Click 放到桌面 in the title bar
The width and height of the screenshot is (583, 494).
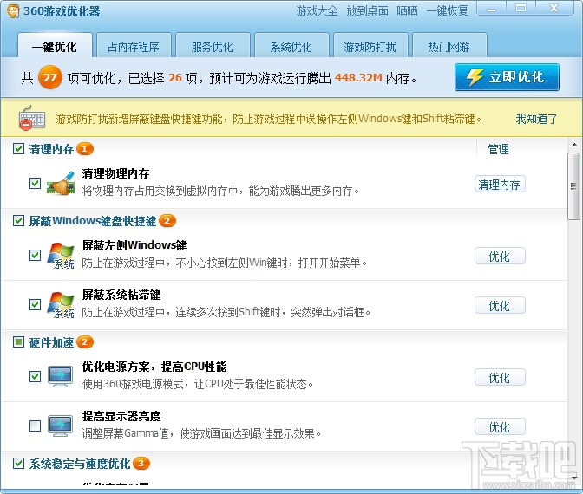(367, 10)
